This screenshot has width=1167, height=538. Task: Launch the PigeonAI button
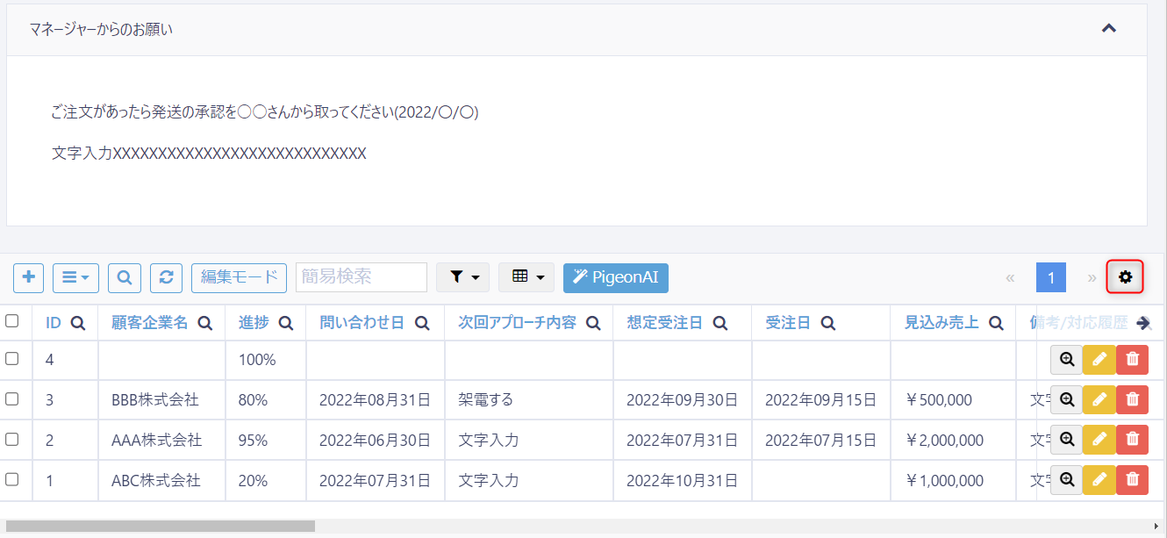click(616, 277)
